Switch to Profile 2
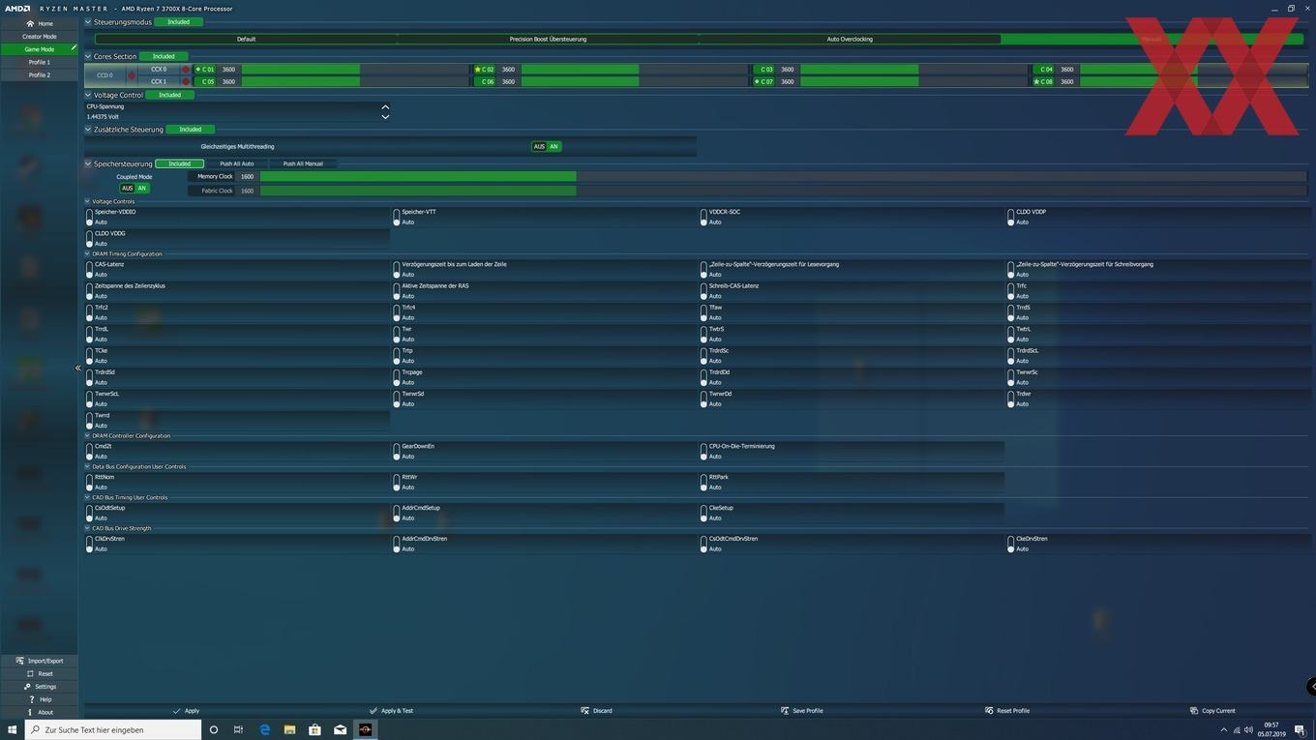The height and width of the screenshot is (740, 1316). click(39, 74)
